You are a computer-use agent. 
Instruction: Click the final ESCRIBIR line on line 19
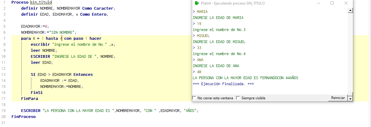click(x=110, y=110)
